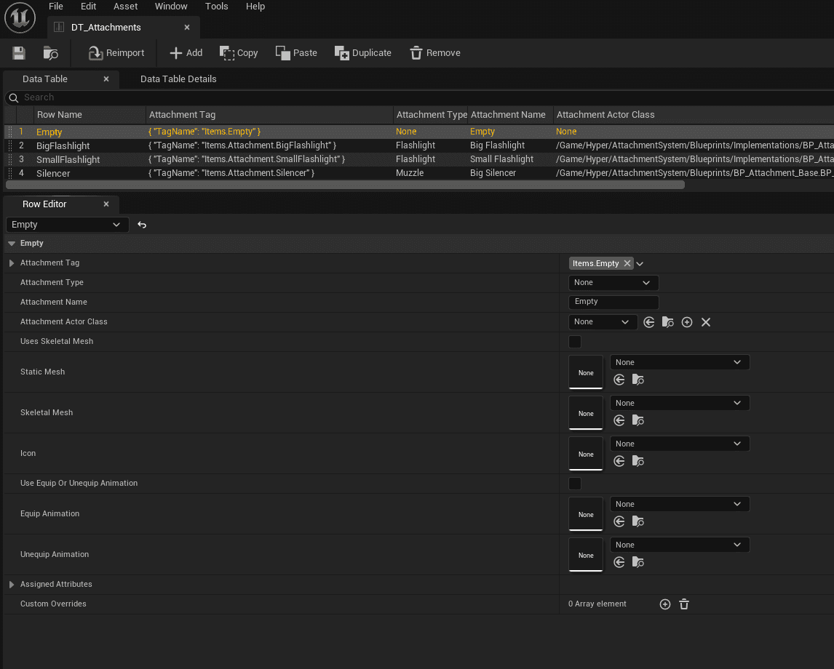
Task: Add element to Custom Overrides array
Action: tap(665, 604)
